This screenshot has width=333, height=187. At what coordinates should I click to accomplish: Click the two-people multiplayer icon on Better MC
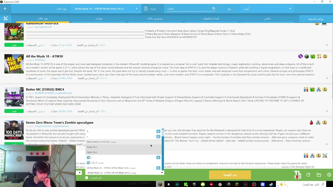(x=306, y=89)
